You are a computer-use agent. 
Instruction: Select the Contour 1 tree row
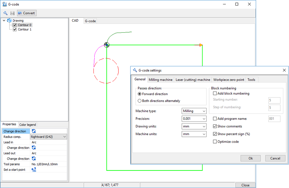[25, 29]
